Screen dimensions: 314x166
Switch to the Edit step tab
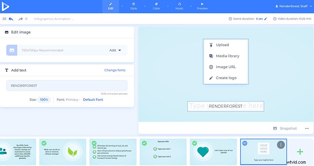coord(111,6)
